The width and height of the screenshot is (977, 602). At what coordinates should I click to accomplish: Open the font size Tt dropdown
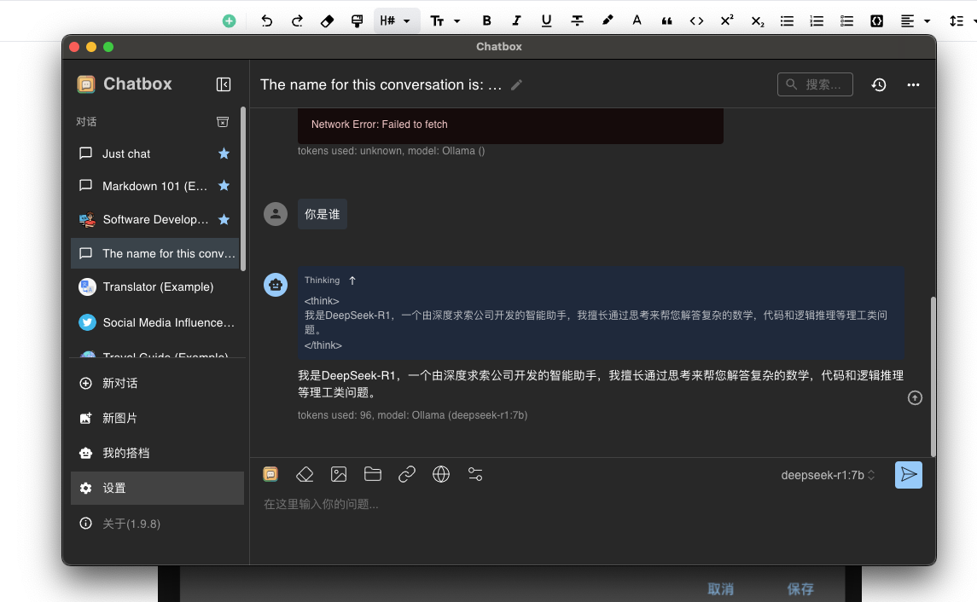coord(445,21)
